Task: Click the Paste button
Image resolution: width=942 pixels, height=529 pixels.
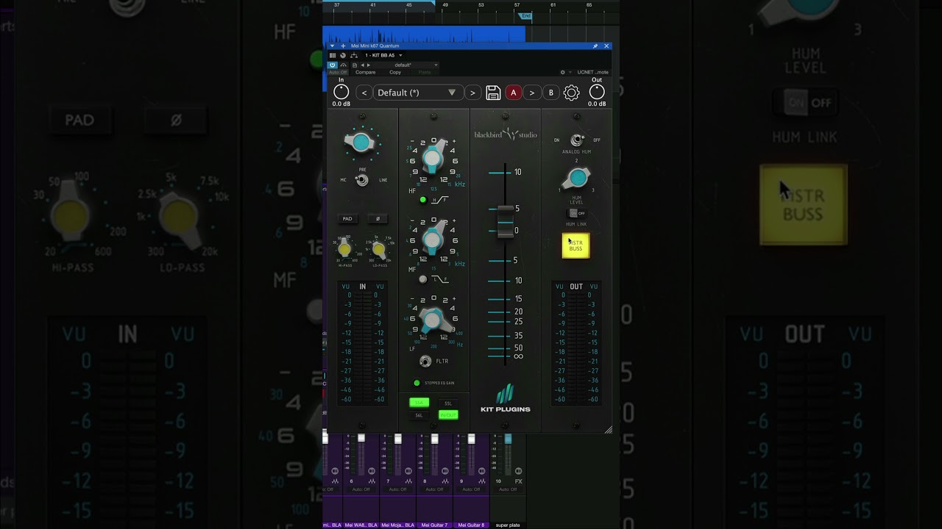Action: coord(425,72)
